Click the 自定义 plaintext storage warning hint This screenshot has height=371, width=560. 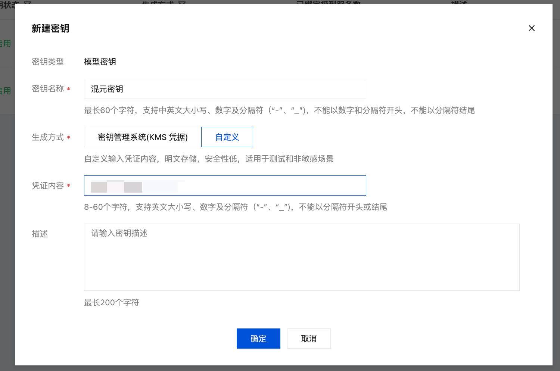point(209,159)
